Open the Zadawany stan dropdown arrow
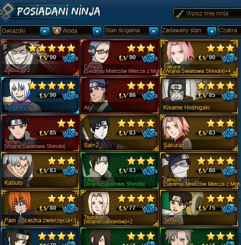This screenshot has width=241, height=245. click(x=212, y=31)
